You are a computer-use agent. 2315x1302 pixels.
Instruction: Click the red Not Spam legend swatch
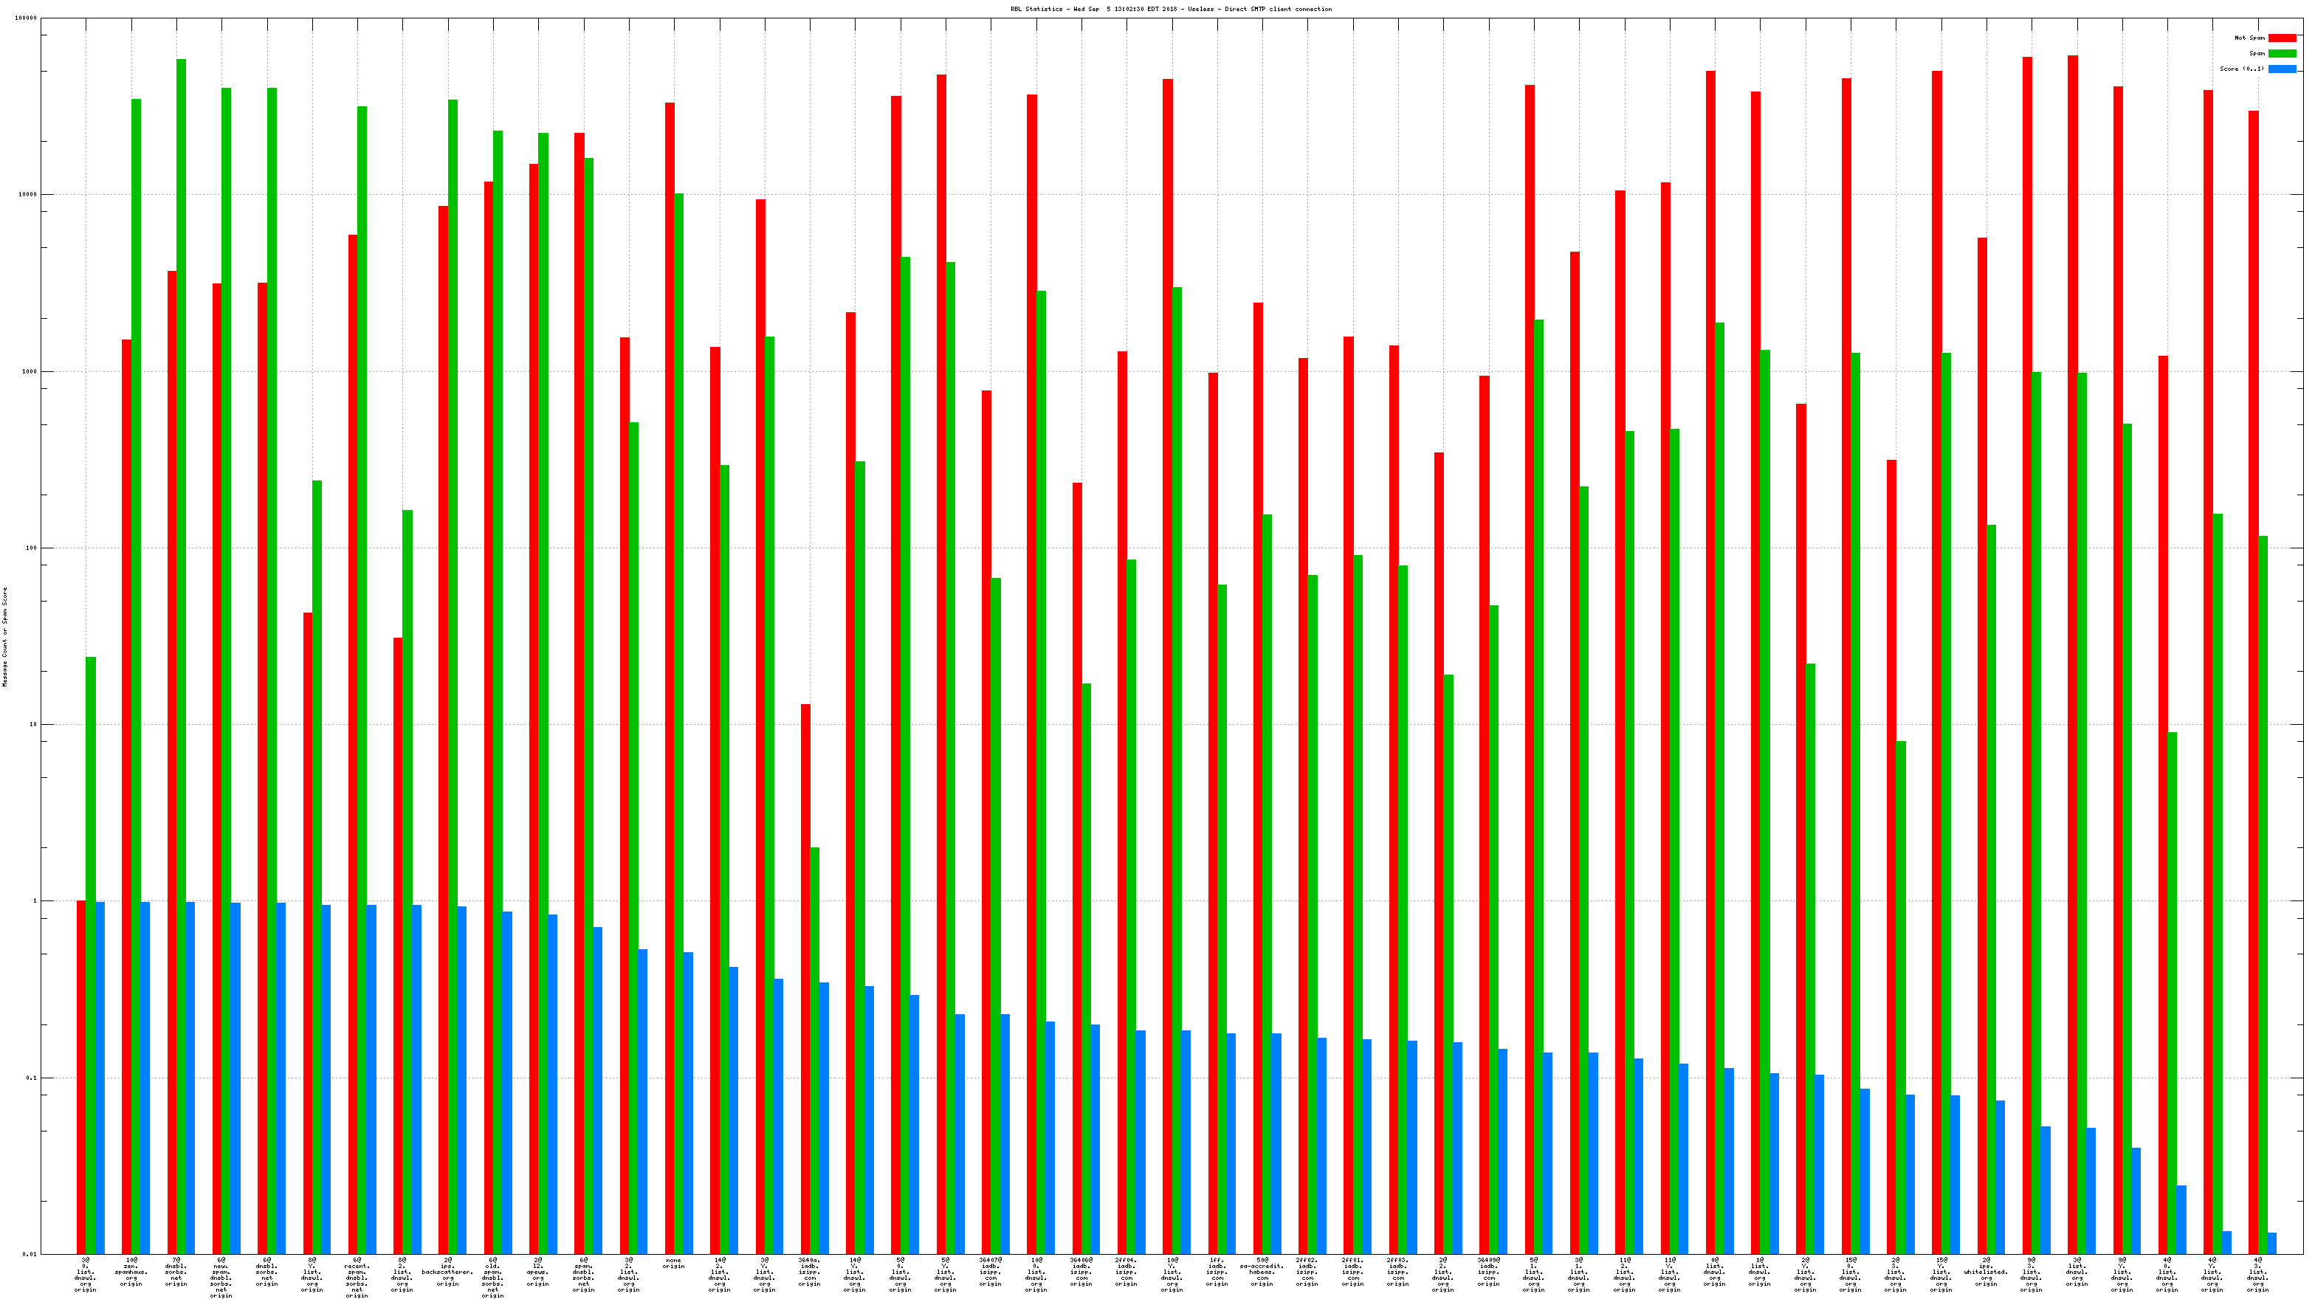click(2282, 38)
